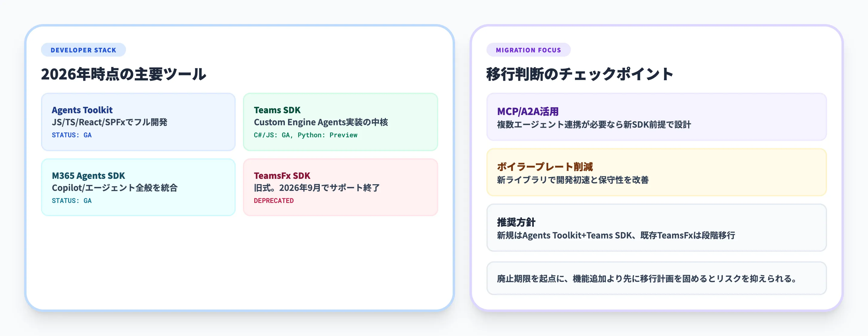Select the deprecated TeamsFx SDK card
Image resolution: width=868 pixels, height=336 pixels.
[340, 187]
